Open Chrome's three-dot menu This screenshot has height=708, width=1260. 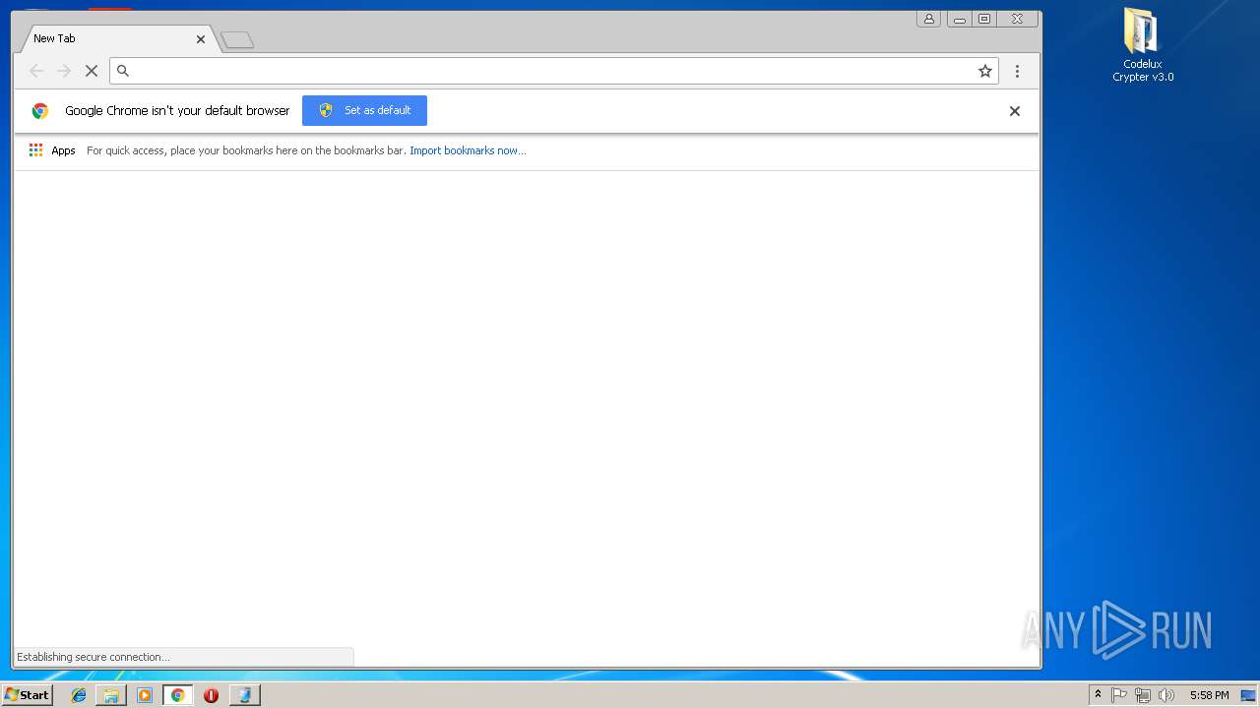1017,71
